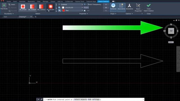Toggle gradient color 2 icon button
The width and height of the screenshot is (180, 101).
(x=59, y=11)
